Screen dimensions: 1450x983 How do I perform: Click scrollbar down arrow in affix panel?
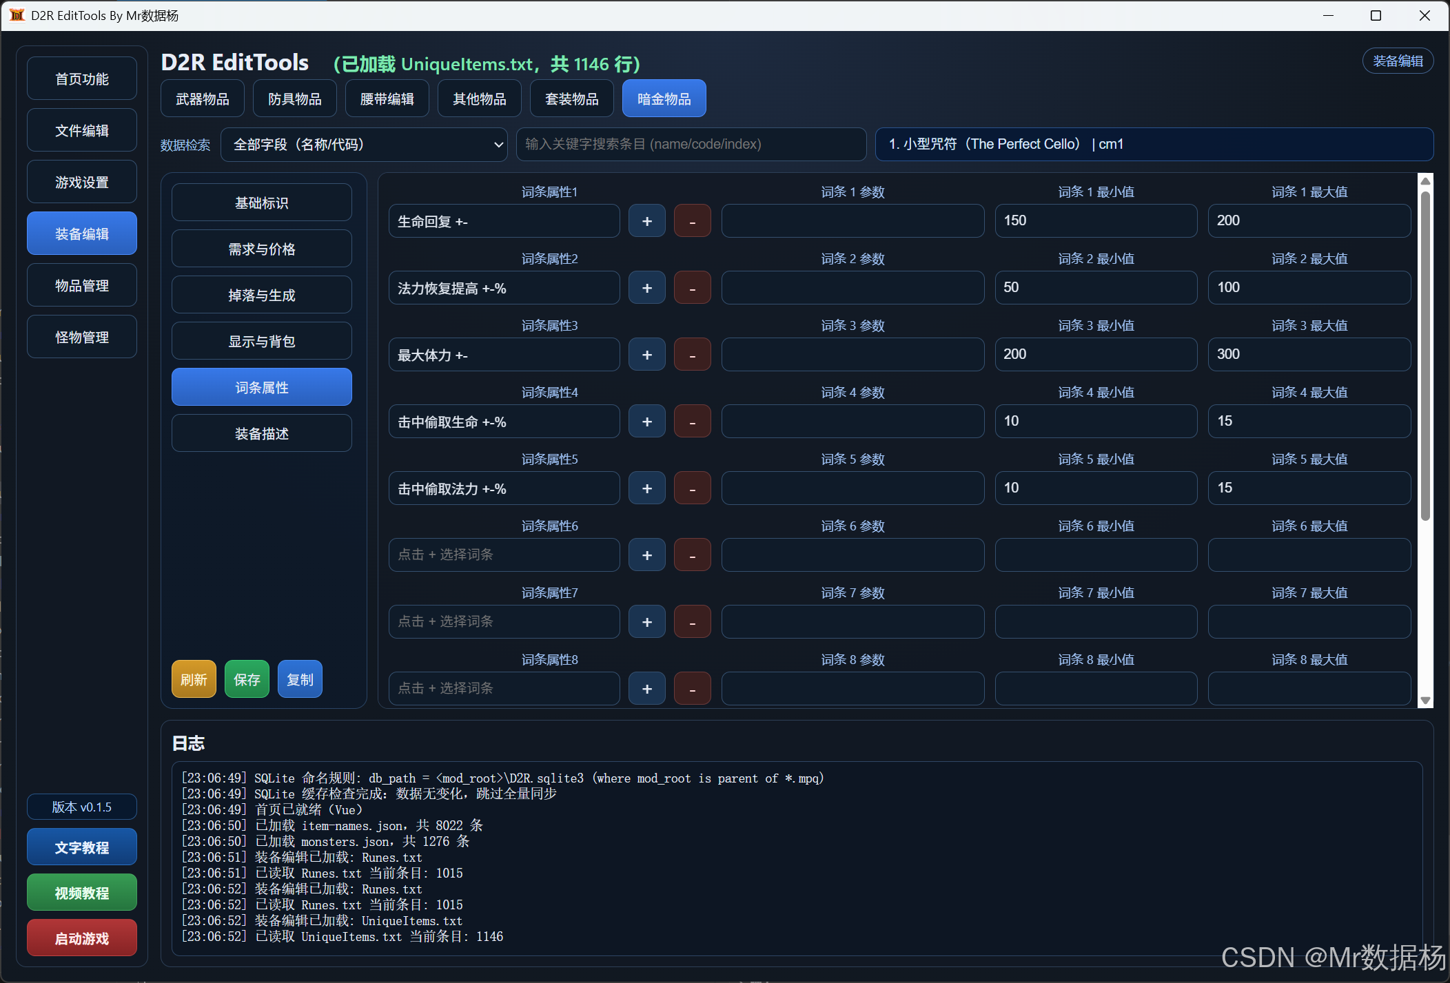pos(1425,700)
